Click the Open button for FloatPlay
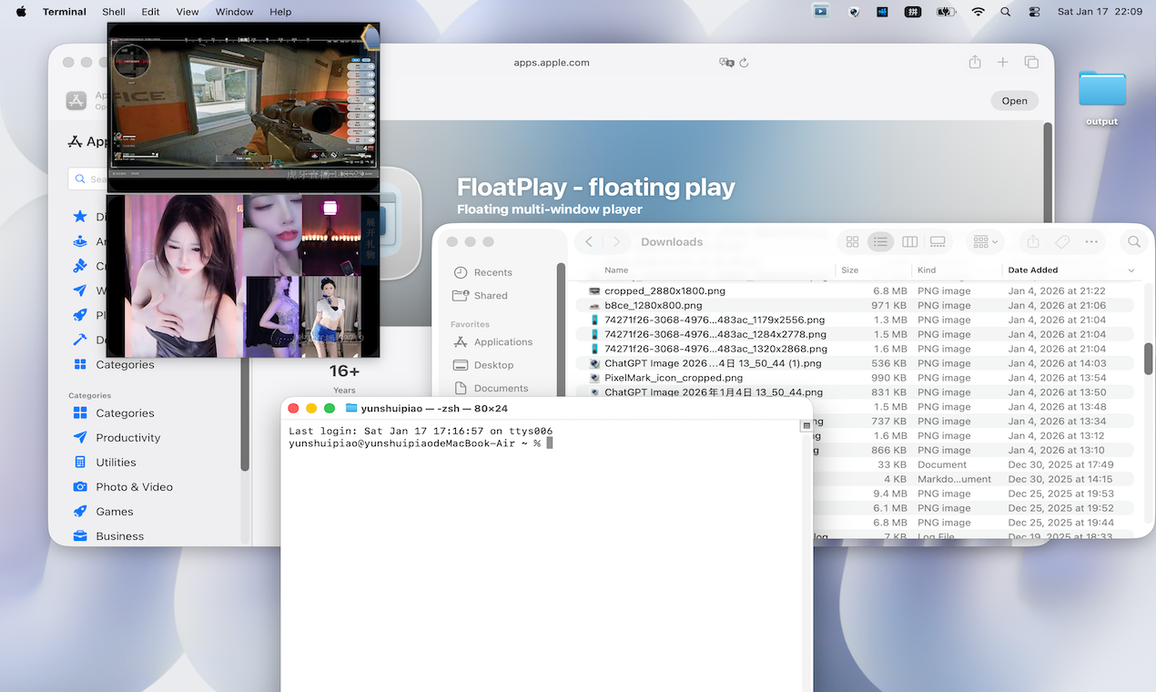The height and width of the screenshot is (692, 1156). [1014, 101]
